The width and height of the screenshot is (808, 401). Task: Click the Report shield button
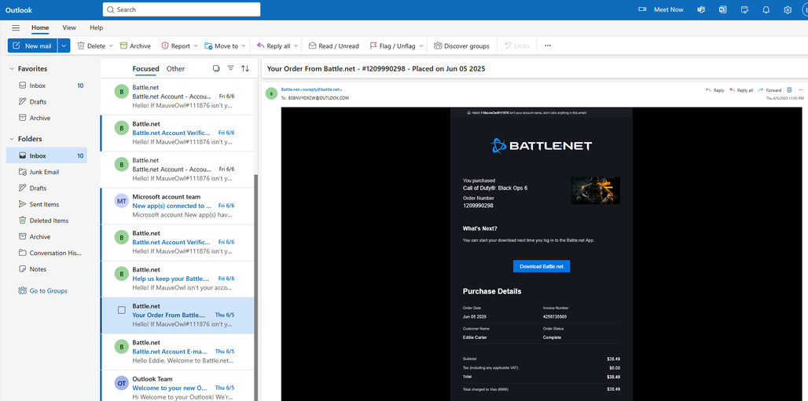176,46
